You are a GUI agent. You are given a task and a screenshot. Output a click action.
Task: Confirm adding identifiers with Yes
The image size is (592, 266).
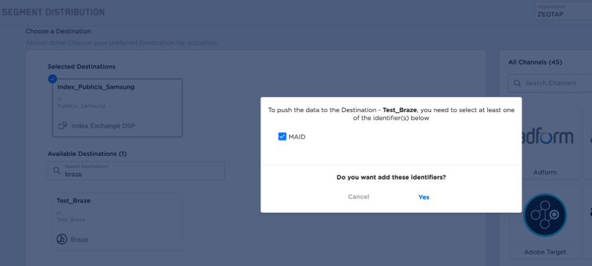424,197
